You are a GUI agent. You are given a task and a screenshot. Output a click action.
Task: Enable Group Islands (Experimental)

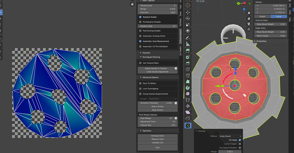click(140, 94)
